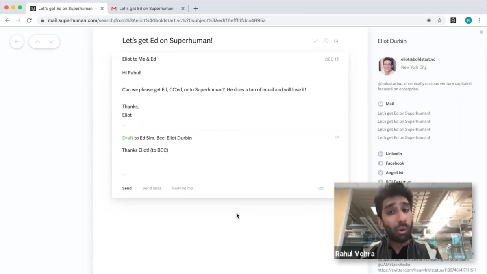487x274 pixels.
Task: Click browser forward arrow
Action: pos(18,20)
